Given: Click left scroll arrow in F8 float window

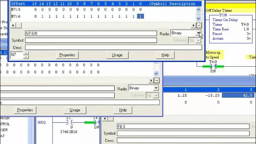Looking at the screenshot, I should (x=105, y=118).
